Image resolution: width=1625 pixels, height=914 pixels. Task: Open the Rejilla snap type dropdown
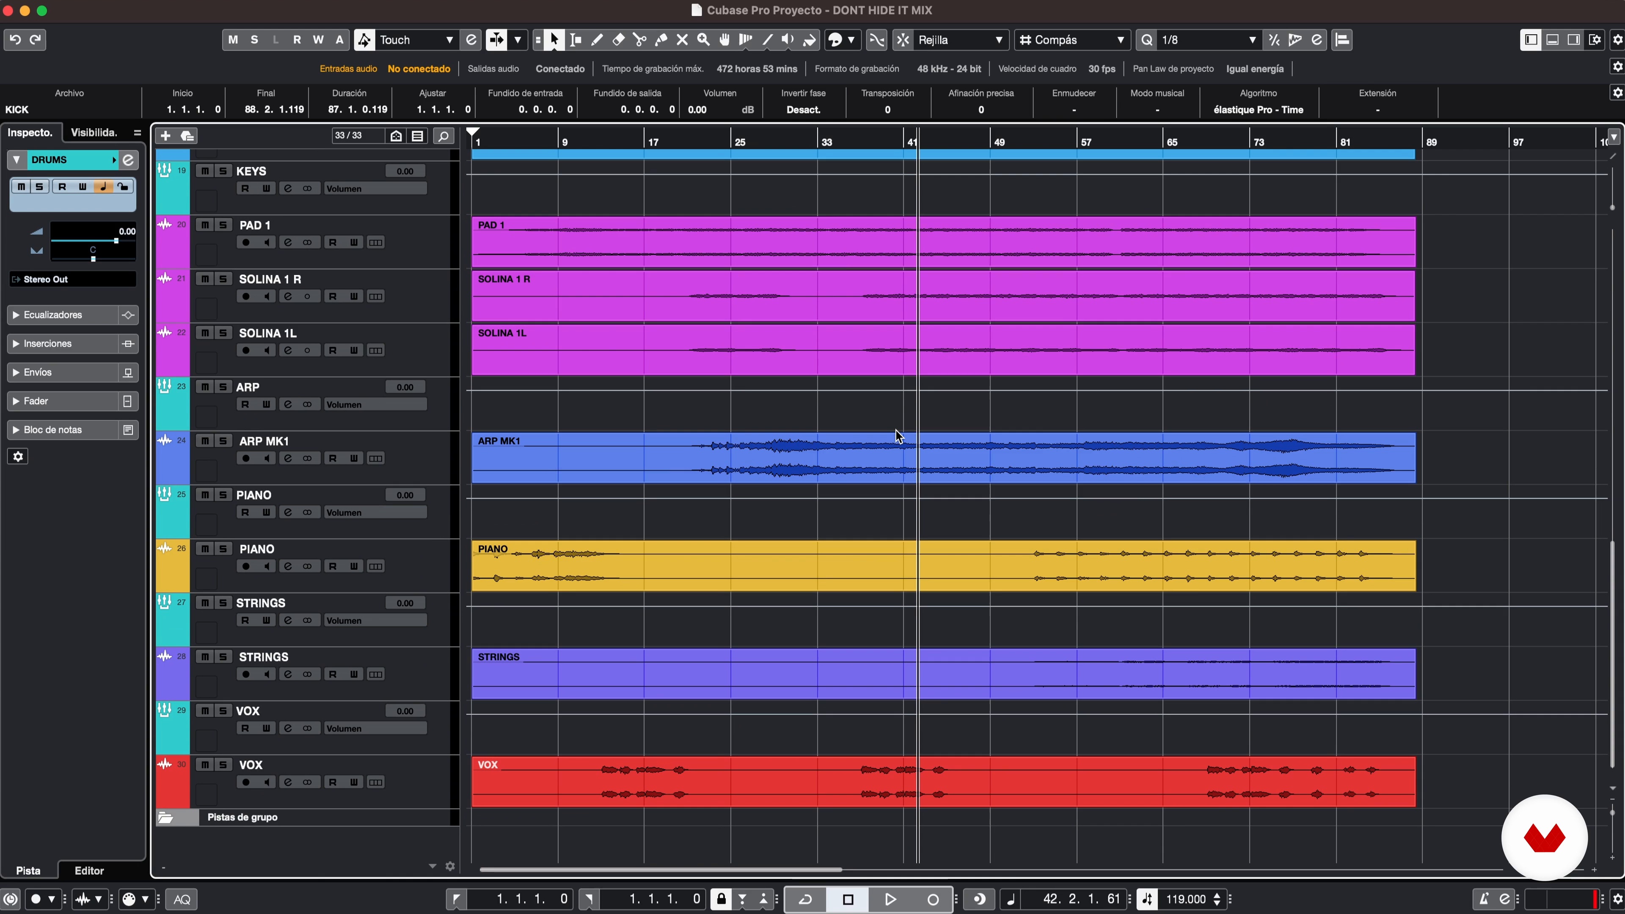click(x=960, y=40)
